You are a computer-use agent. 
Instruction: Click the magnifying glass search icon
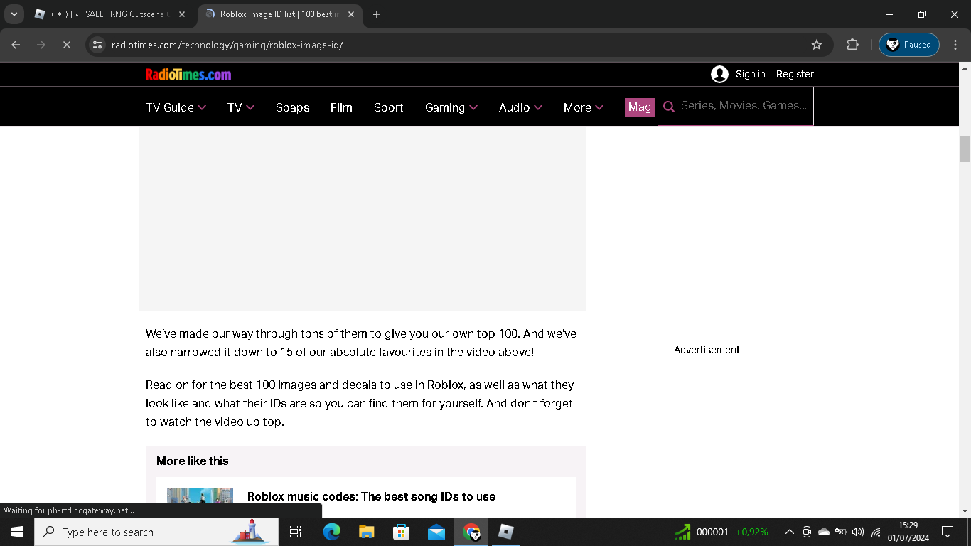tap(668, 107)
